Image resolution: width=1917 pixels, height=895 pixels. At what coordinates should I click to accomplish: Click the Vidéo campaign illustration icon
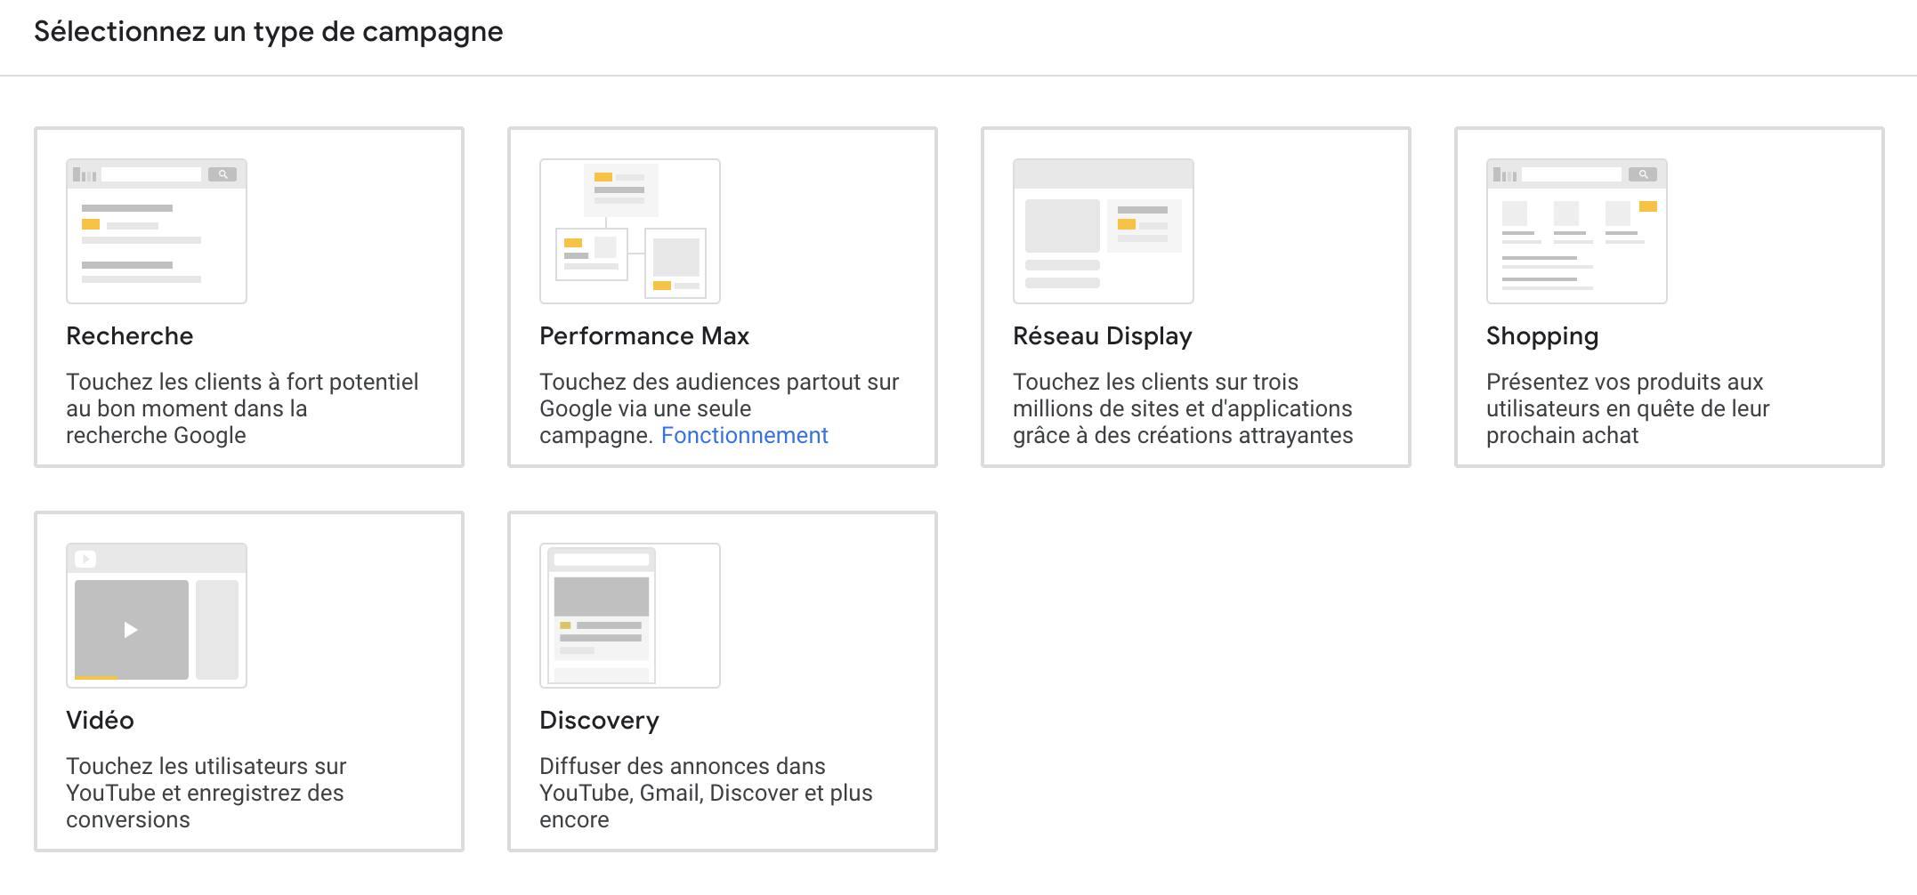tap(156, 616)
